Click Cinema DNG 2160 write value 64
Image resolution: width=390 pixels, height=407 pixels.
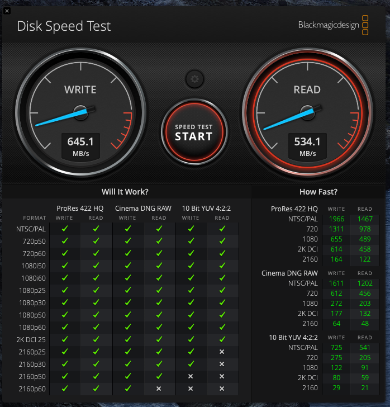[x=336, y=324]
